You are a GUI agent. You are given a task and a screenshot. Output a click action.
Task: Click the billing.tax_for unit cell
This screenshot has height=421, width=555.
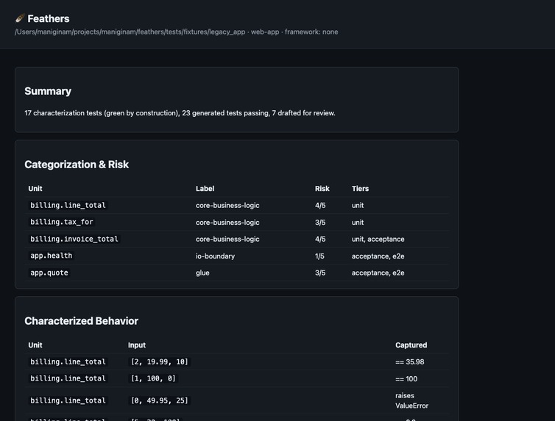click(x=62, y=222)
